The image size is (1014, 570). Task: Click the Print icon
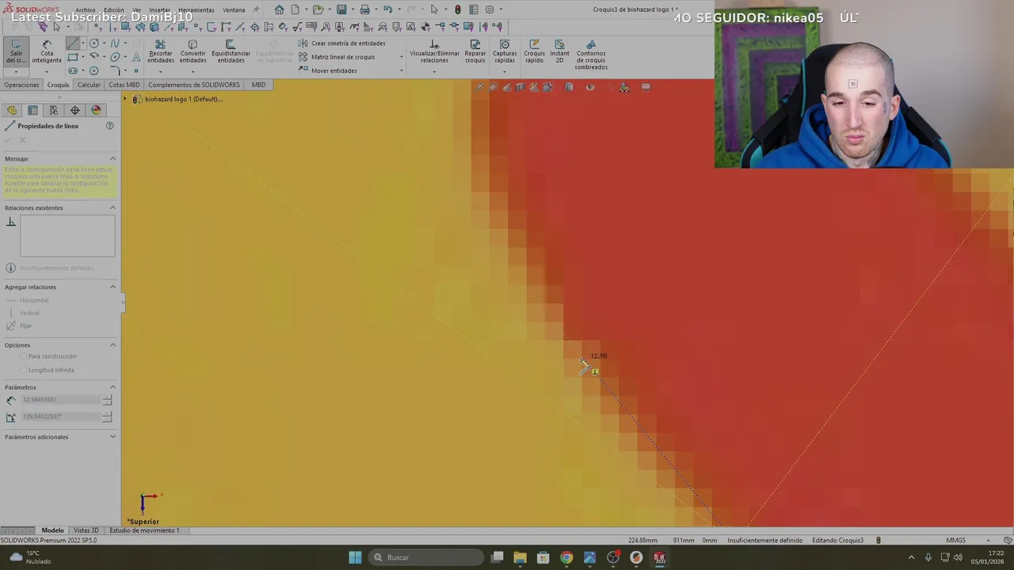(364, 9)
